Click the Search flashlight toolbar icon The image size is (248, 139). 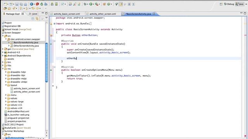(x=14, y=8)
